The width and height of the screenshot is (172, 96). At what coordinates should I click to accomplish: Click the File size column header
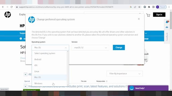pos(84,81)
